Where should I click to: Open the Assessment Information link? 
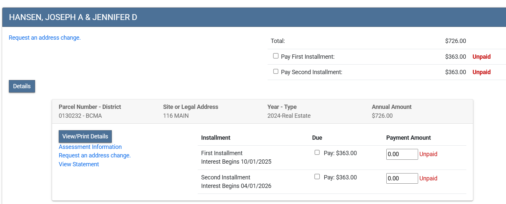[x=90, y=147]
